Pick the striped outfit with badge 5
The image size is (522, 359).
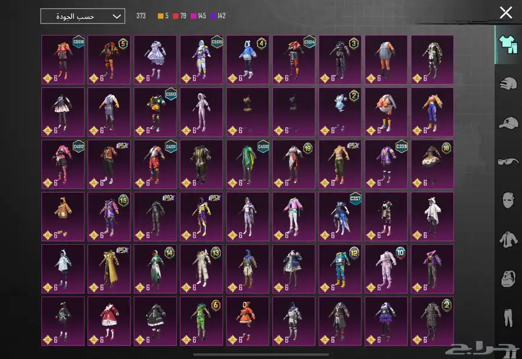coord(109,60)
